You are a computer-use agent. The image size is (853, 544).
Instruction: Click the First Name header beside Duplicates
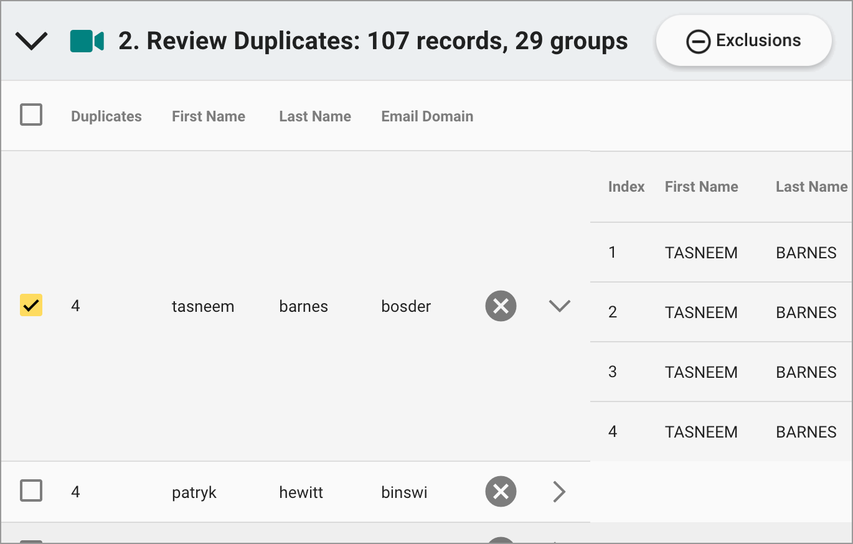(209, 116)
